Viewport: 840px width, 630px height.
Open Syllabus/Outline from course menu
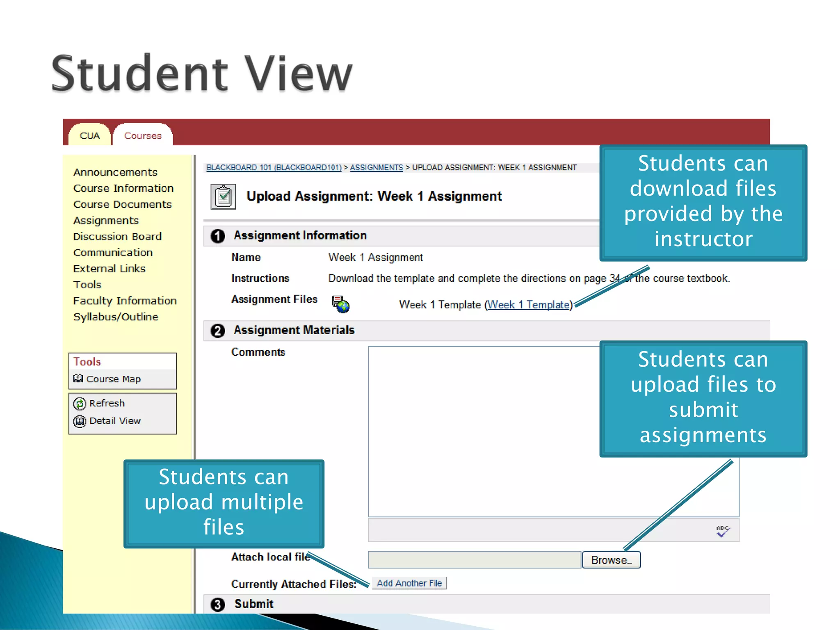[116, 317]
